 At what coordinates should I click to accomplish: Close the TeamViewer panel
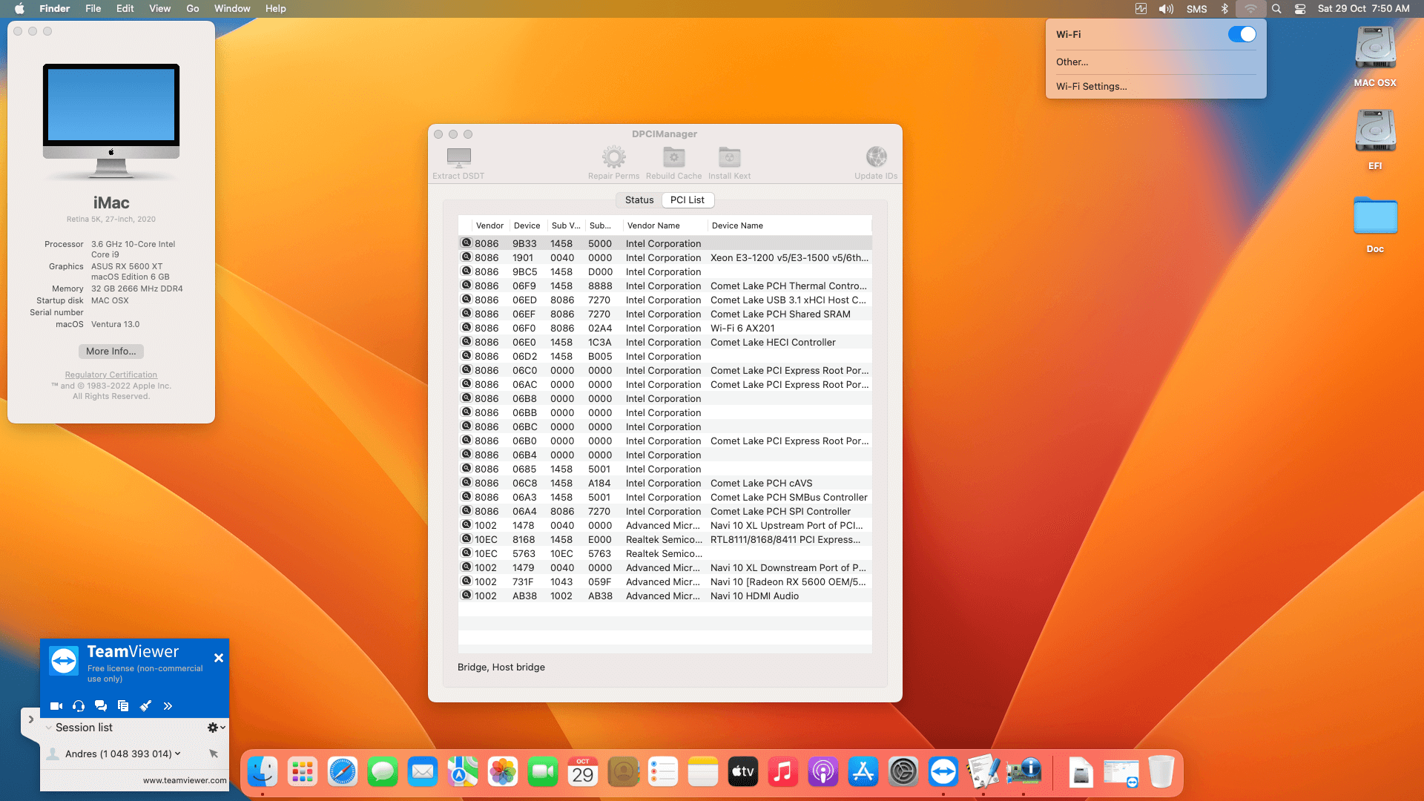click(x=219, y=658)
